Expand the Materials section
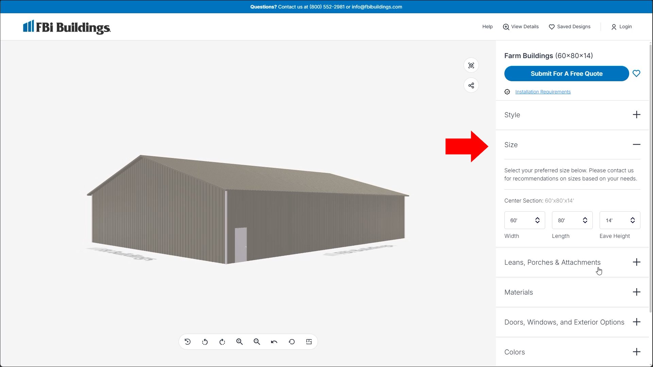Screen dimensions: 653x367 coord(636,292)
